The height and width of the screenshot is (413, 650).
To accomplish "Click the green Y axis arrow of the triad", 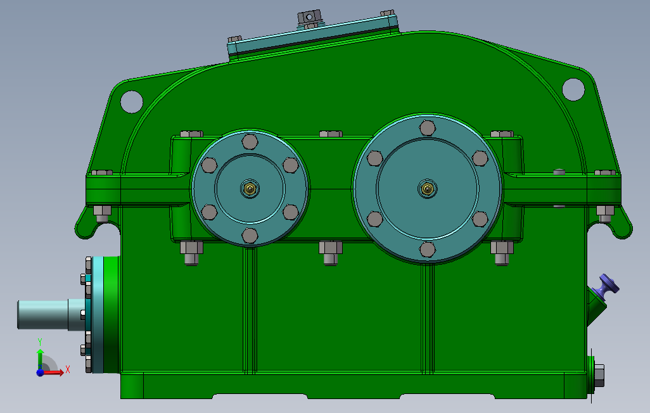I will pyautogui.click(x=40, y=357).
